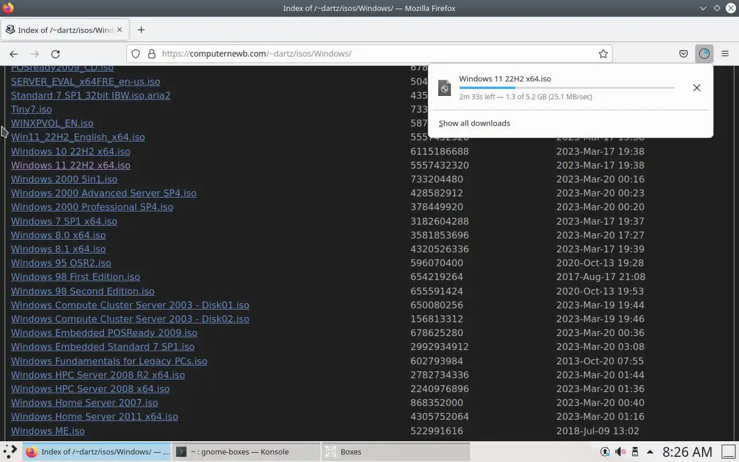Open Standard 7 SP1 32bit IBW.iso.aria2 link
Image resolution: width=739 pixels, height=462 pixels.
click(91, 95)
